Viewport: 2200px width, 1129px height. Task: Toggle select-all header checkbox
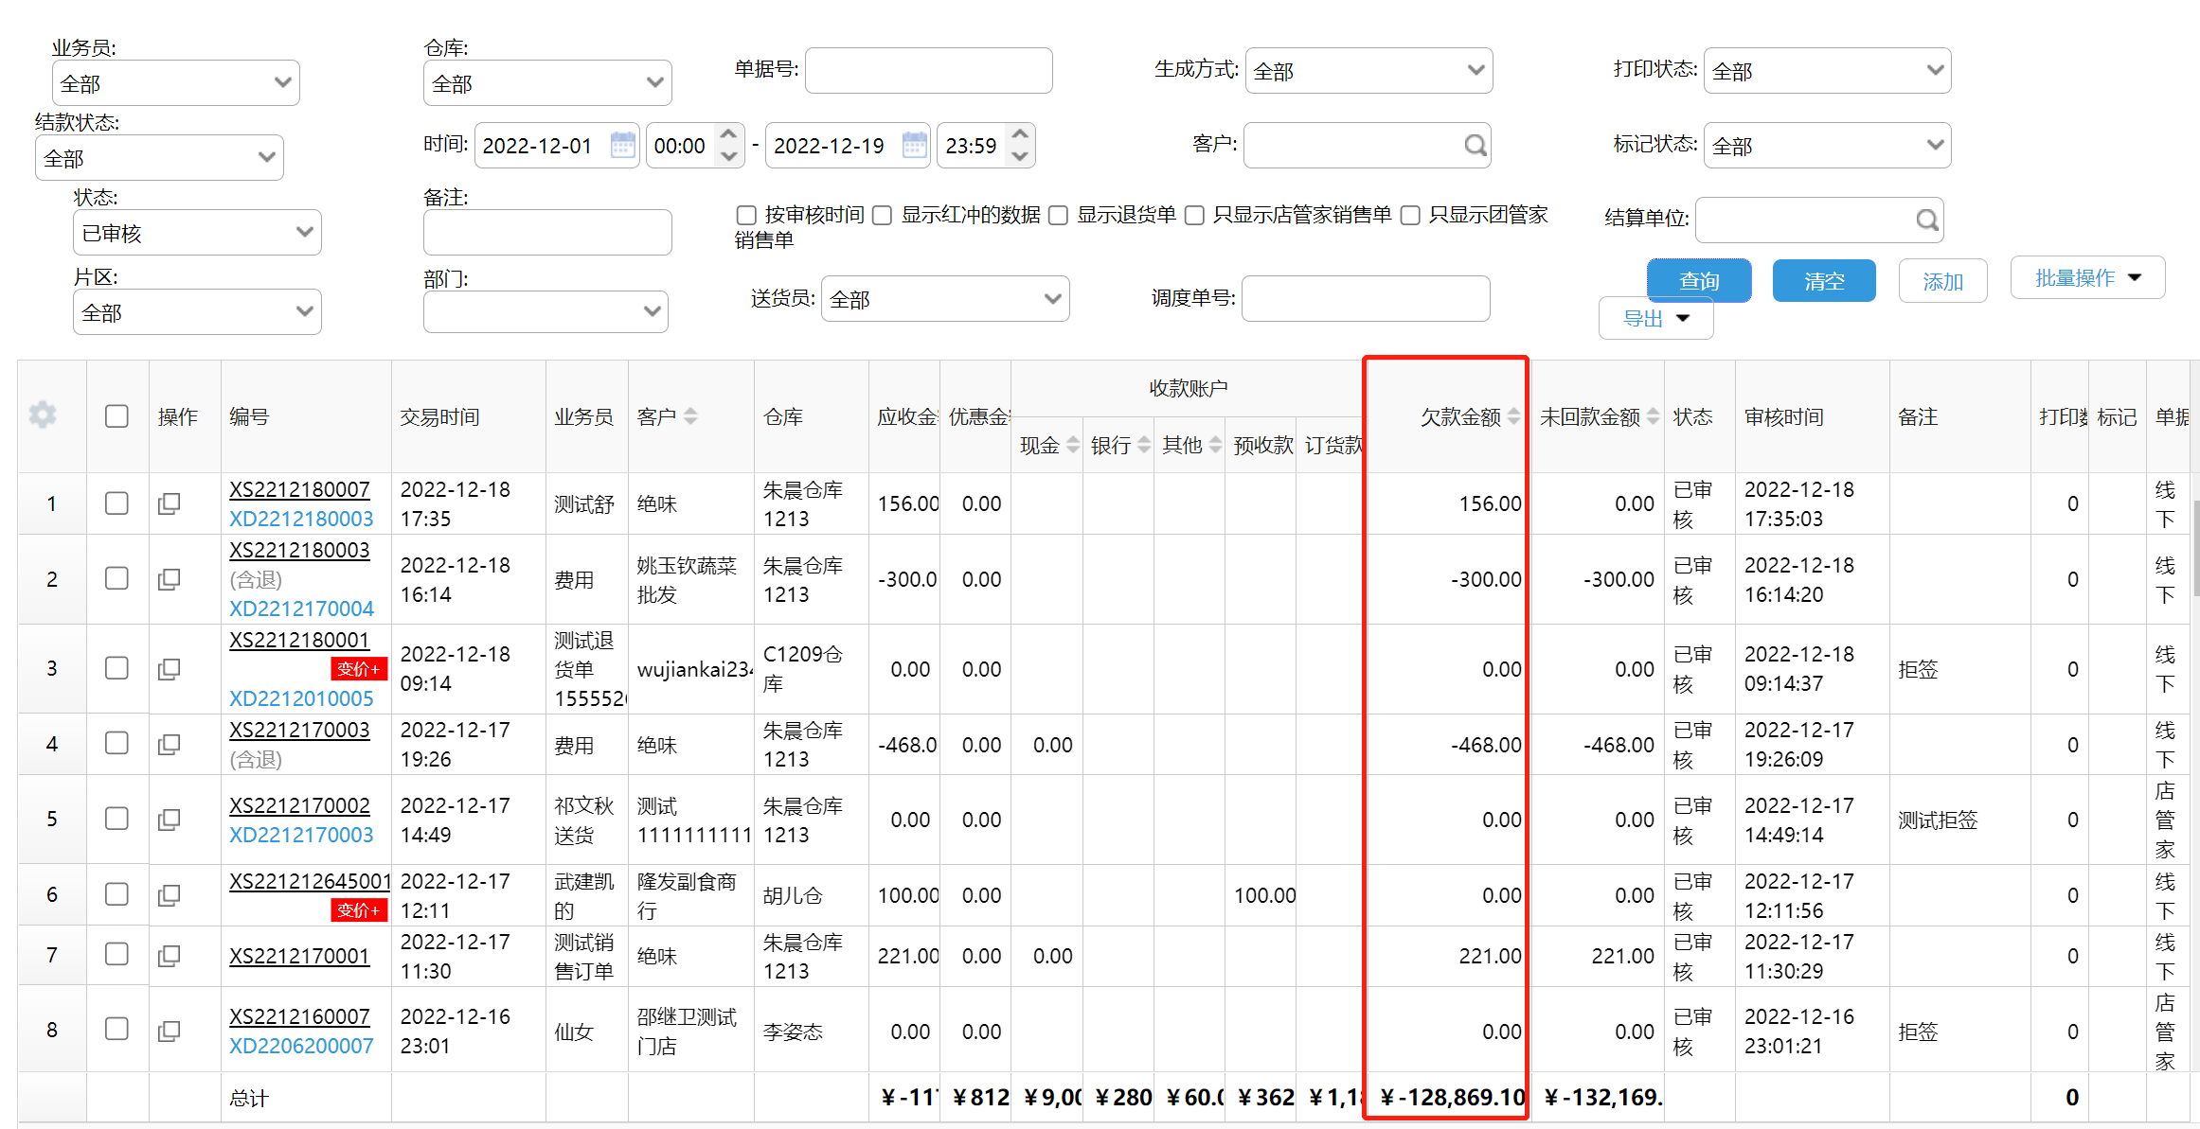pos(116,416)
